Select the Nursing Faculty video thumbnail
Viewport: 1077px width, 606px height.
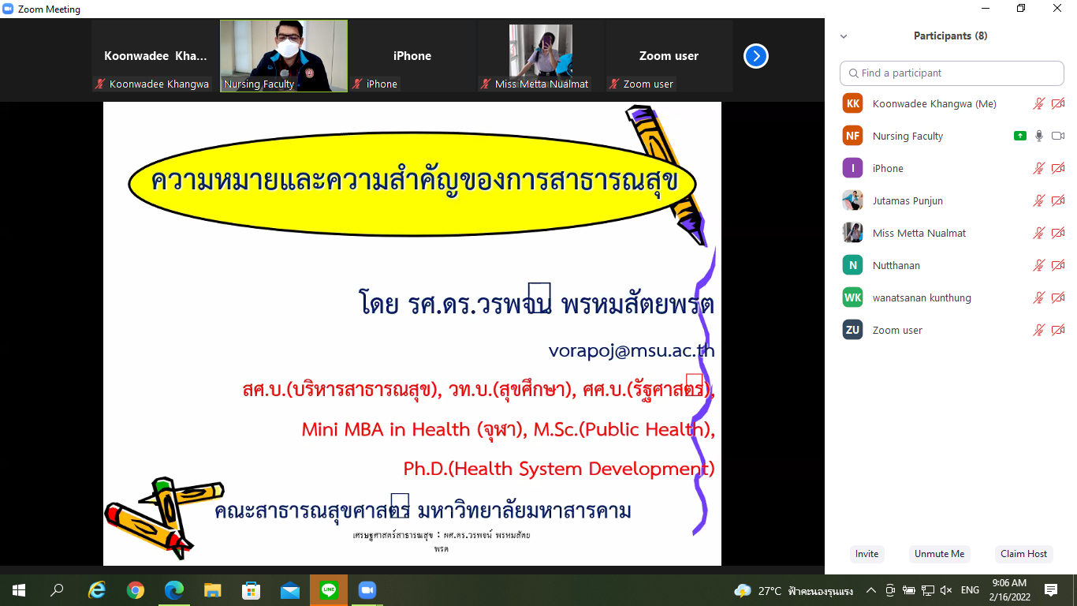tap(283, 56)
